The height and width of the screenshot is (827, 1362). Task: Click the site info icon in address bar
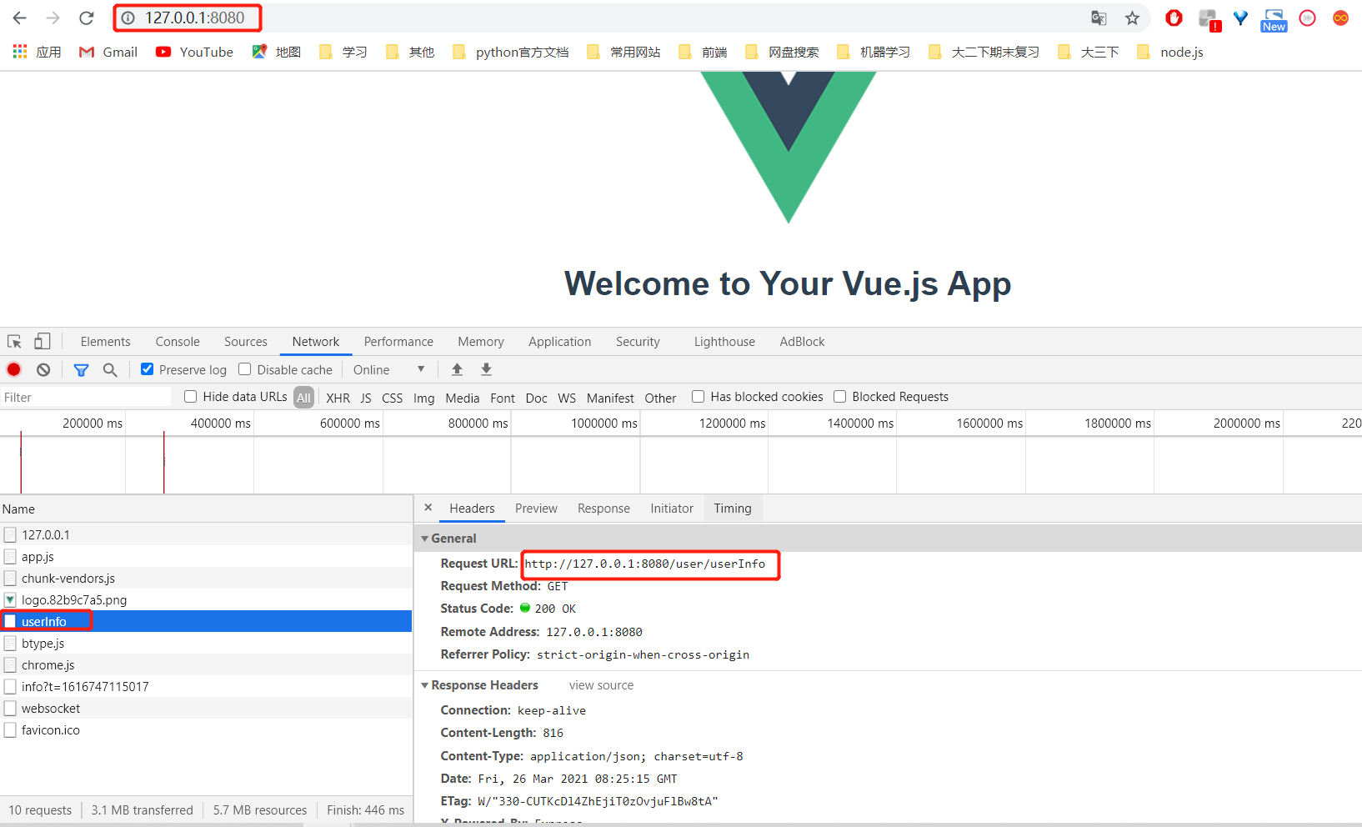click(128, 18)
